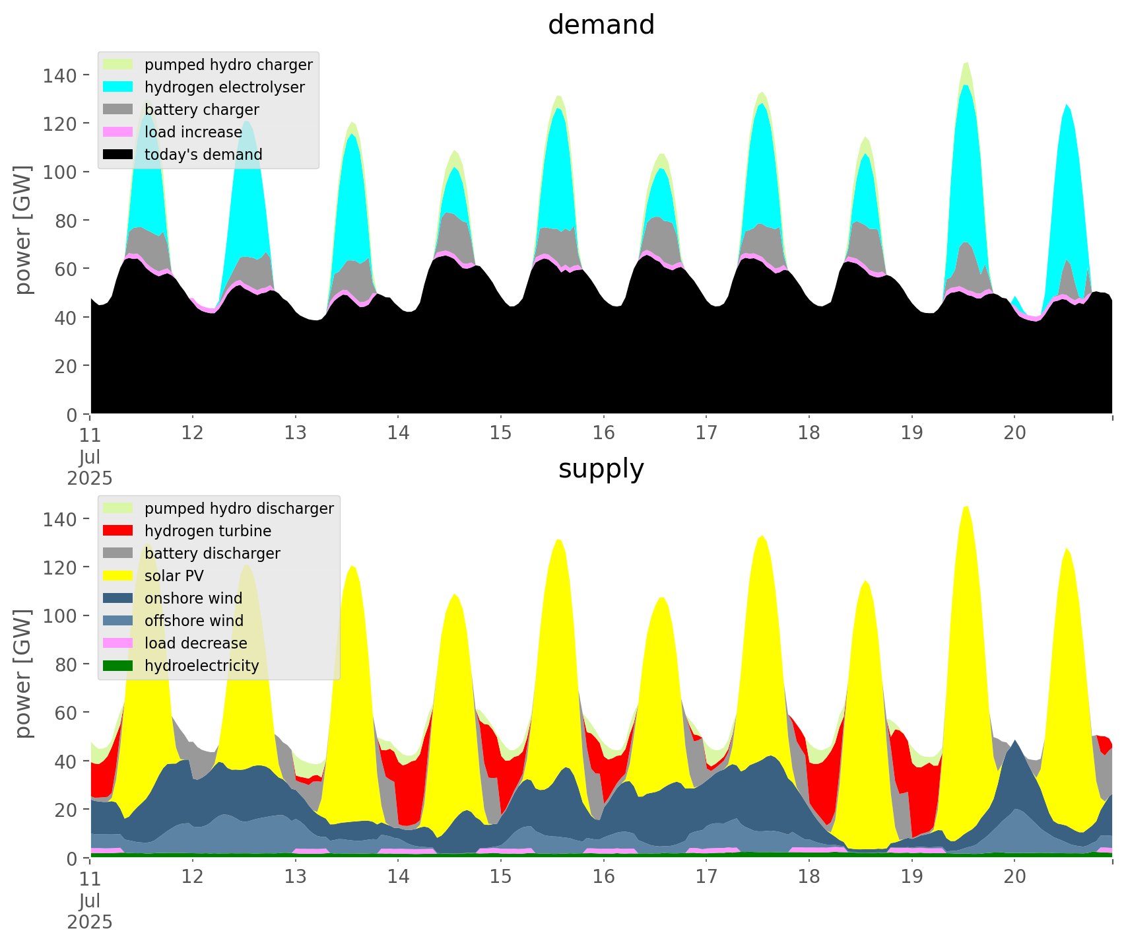This screenshot has width=1126, height=945.
Task: Click the cyan hydrogen electrolyser legend swatch
Action: pyautogui.click(x=118, y=87)
